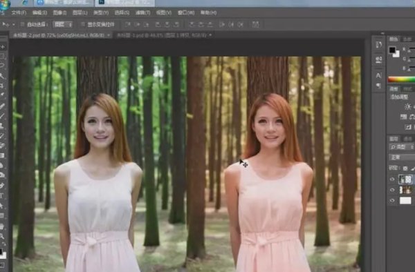Image resolution: width=415 pixels, height=272 pixels.
Task: Select the Eyedropper tool
Action: click(x=3, y=95)
